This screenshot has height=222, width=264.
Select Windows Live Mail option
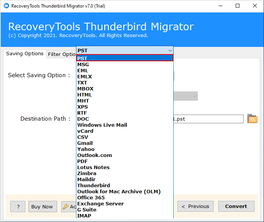(x=124, y=125)
